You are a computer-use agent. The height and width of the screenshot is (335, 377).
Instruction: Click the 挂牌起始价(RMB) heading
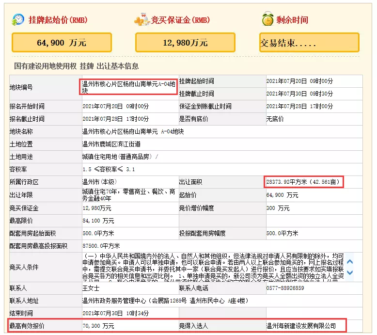(57, 20)
